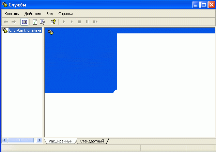Click the Forward arrow in the toolbar
Image resolution: width=216 pixels, height=152 pixels.
coord(14,22)
